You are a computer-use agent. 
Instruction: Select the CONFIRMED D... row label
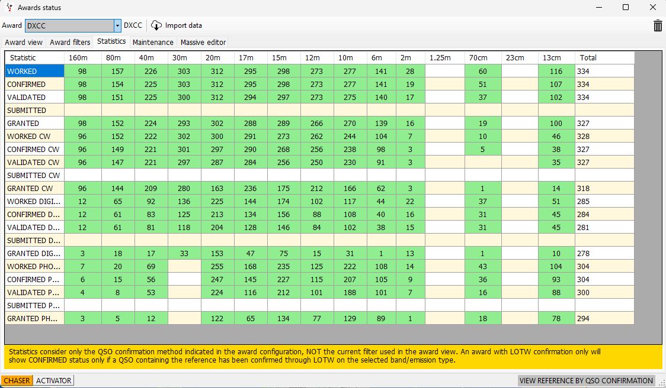[x=34, y=214]
